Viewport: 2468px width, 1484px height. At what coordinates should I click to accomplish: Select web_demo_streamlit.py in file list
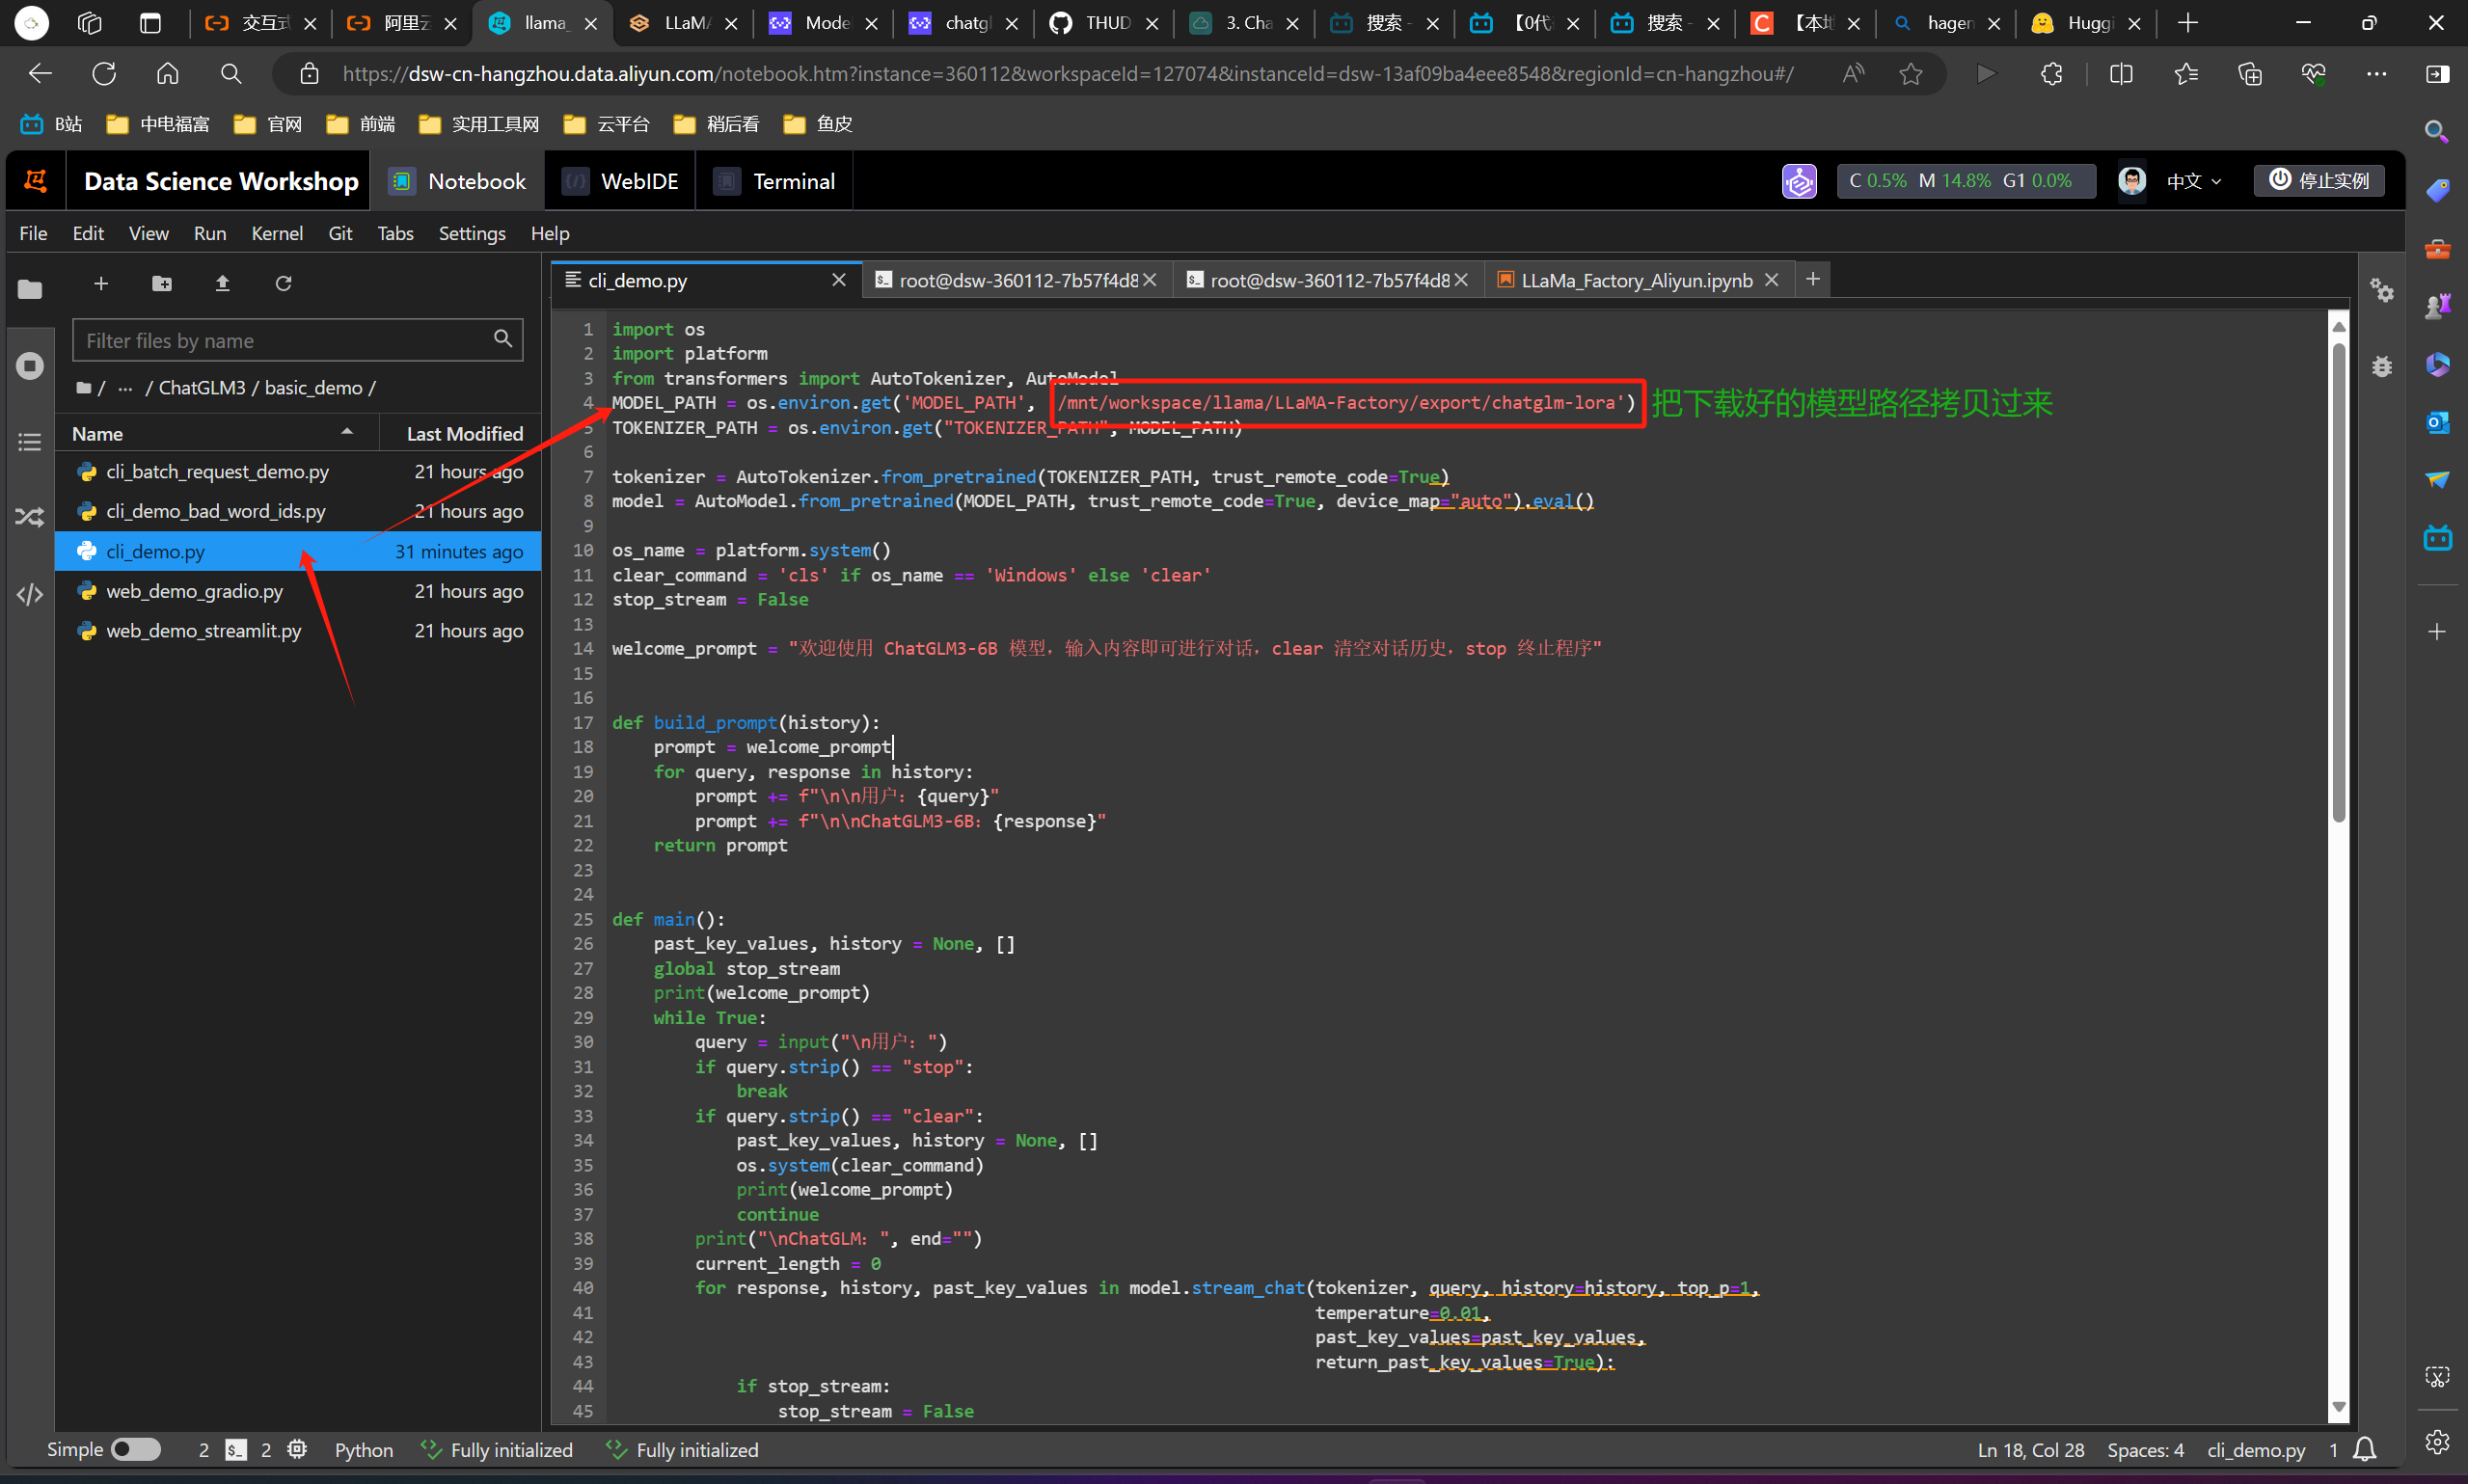click(x=298, y=631)
